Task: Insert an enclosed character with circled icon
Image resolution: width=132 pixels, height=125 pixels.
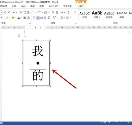Action: pos(28,18)
